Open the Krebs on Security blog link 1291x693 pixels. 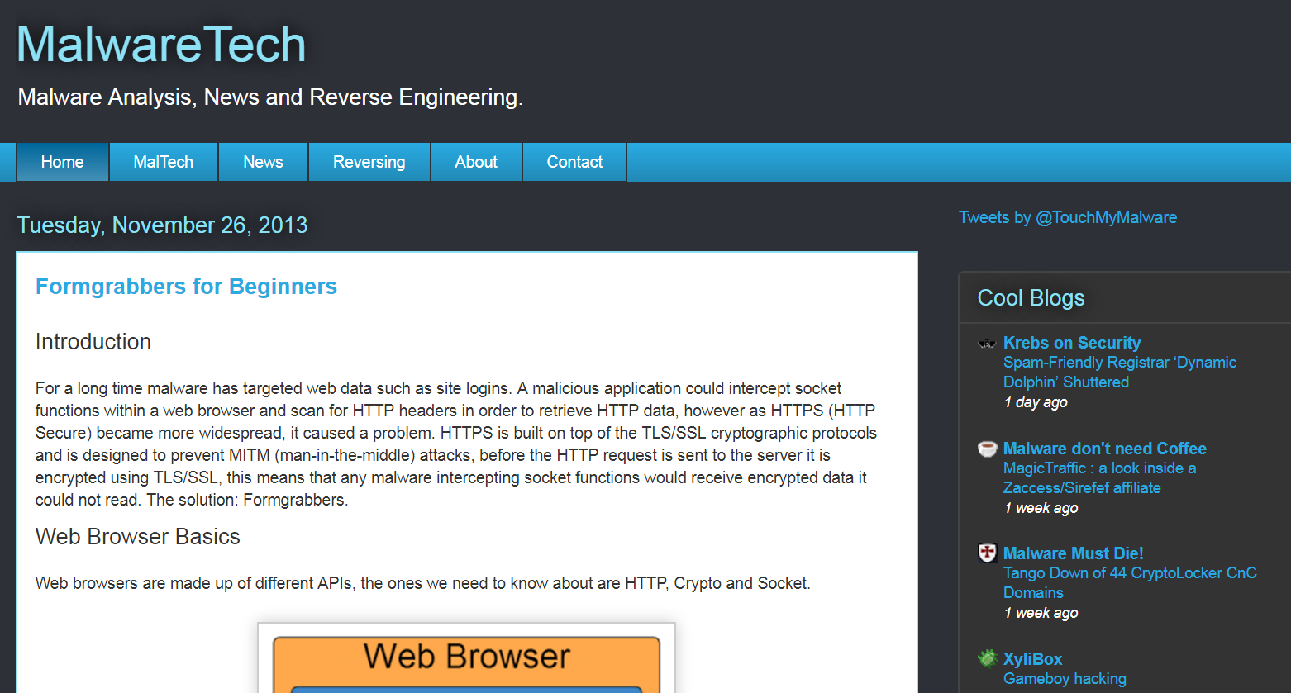(x=1072, y=343)
